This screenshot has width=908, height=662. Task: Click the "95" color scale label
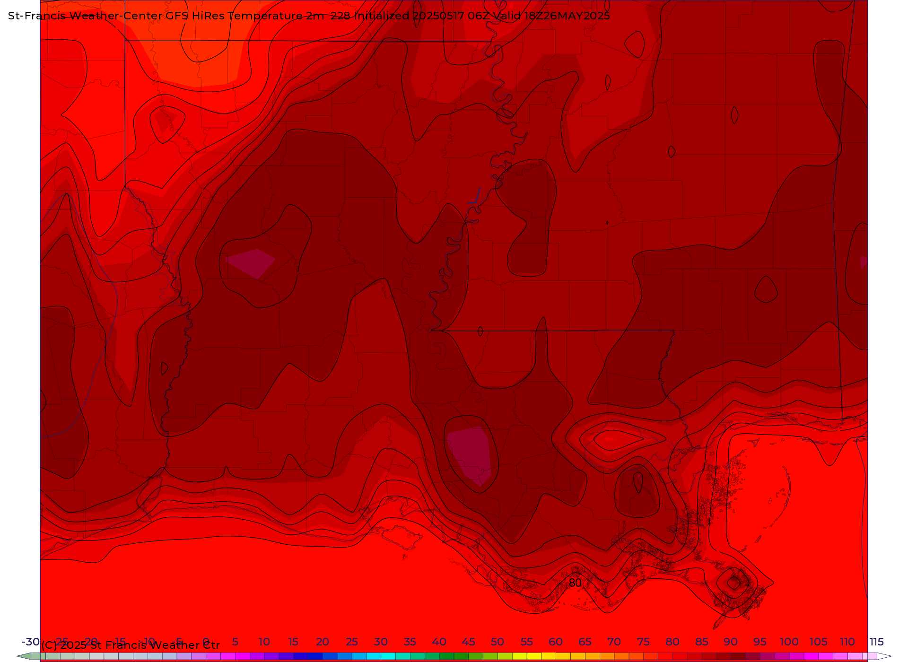(760, 642)
